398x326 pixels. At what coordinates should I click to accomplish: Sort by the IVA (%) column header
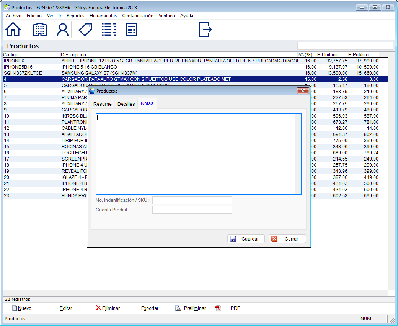(x=307, y=55)
